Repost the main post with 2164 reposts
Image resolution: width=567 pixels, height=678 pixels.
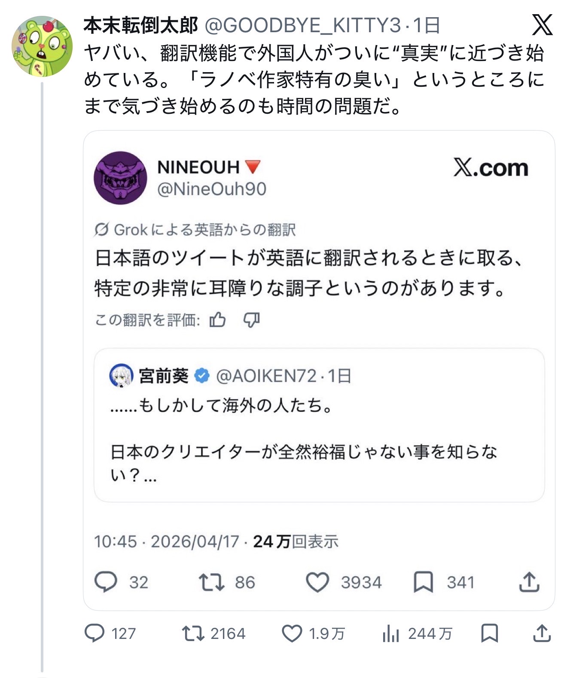[x=193, y=633]
